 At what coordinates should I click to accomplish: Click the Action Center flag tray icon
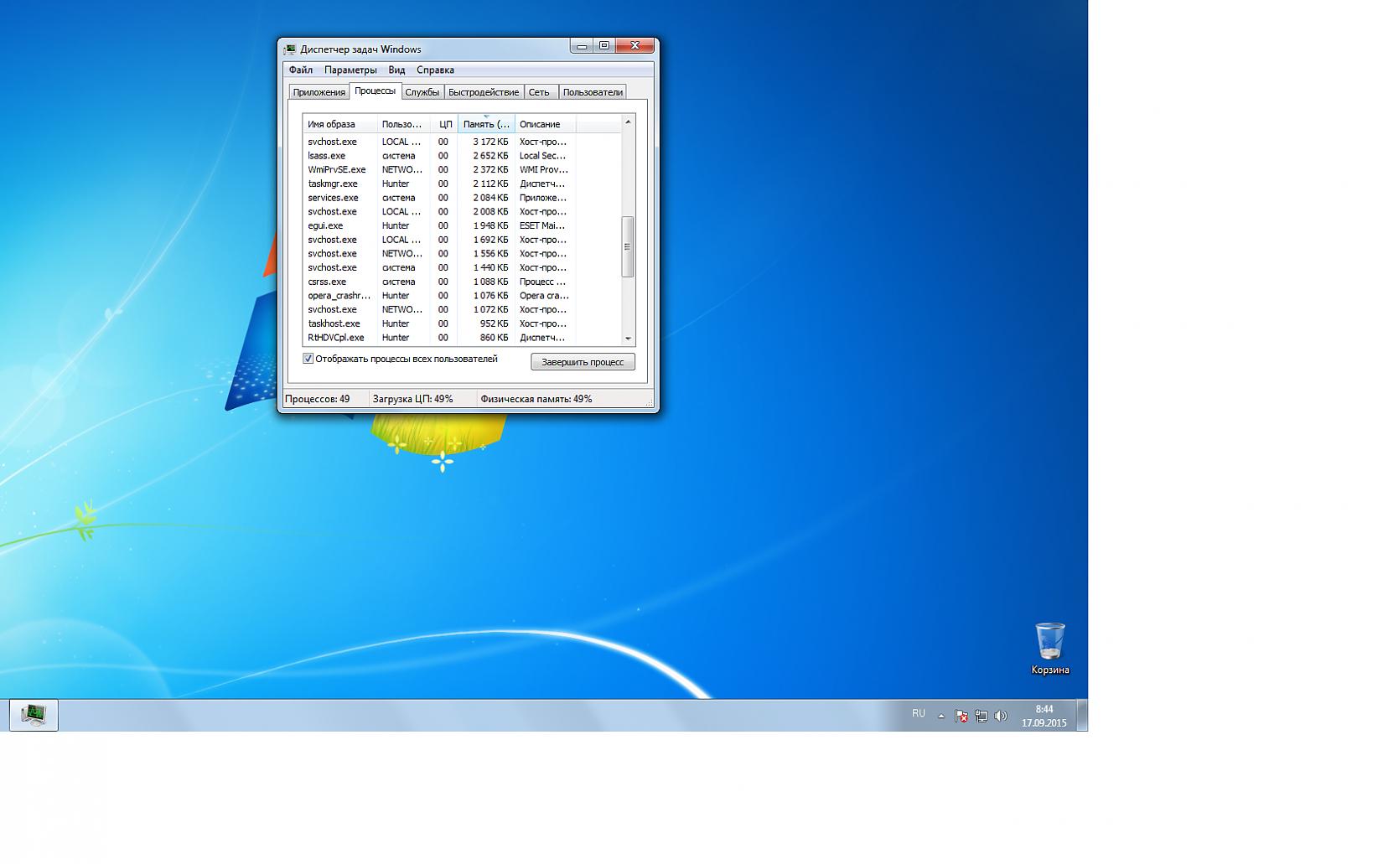click(x=961, y=716)
